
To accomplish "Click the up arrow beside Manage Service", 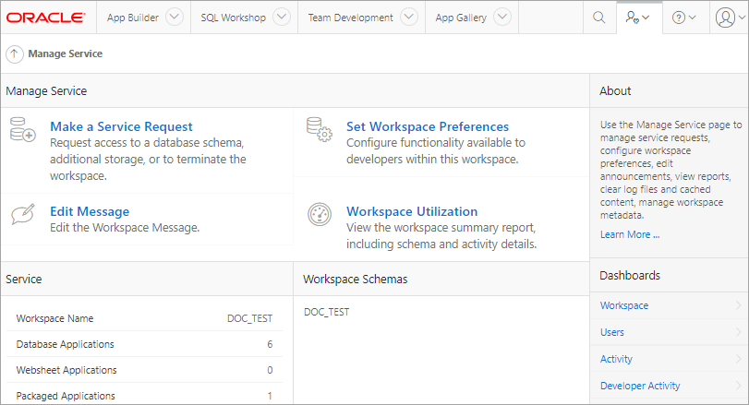I will (15, 54).
